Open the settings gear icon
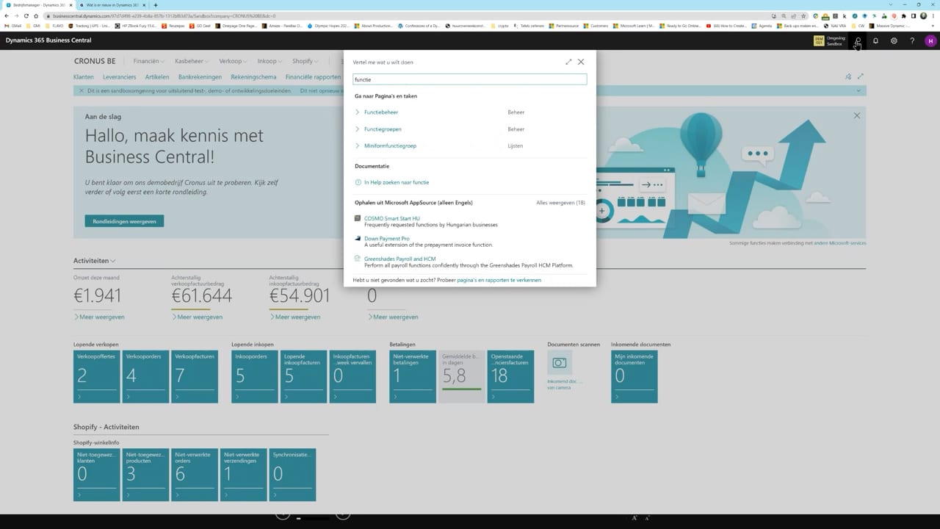 click(x=894, y=40)
